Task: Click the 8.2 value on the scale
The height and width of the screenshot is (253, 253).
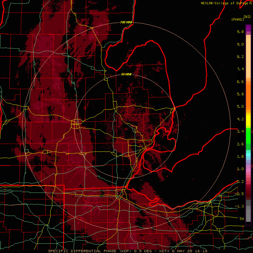Action: 240,57
